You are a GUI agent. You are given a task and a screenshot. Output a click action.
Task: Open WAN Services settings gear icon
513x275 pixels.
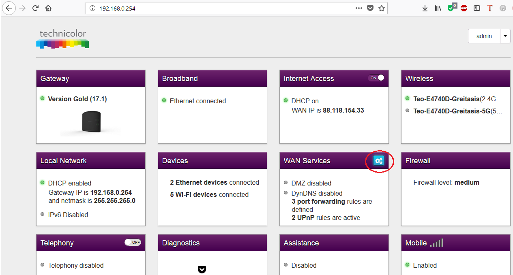(379, 161)
